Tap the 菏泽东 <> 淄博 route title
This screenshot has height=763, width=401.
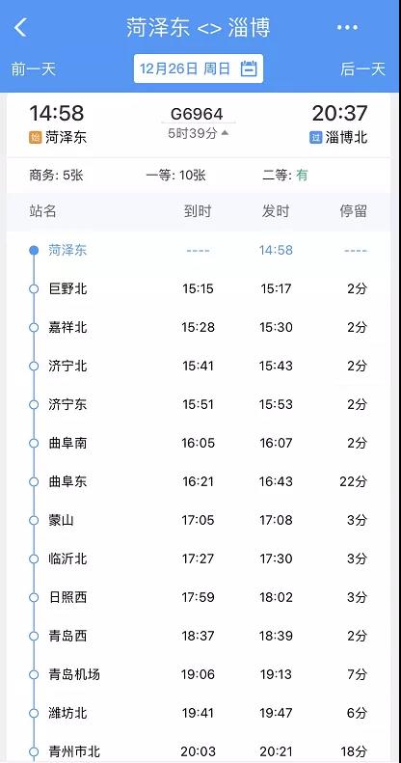coord(199,28)
